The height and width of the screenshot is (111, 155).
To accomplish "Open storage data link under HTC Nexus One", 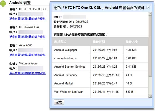I will (27, 37).
